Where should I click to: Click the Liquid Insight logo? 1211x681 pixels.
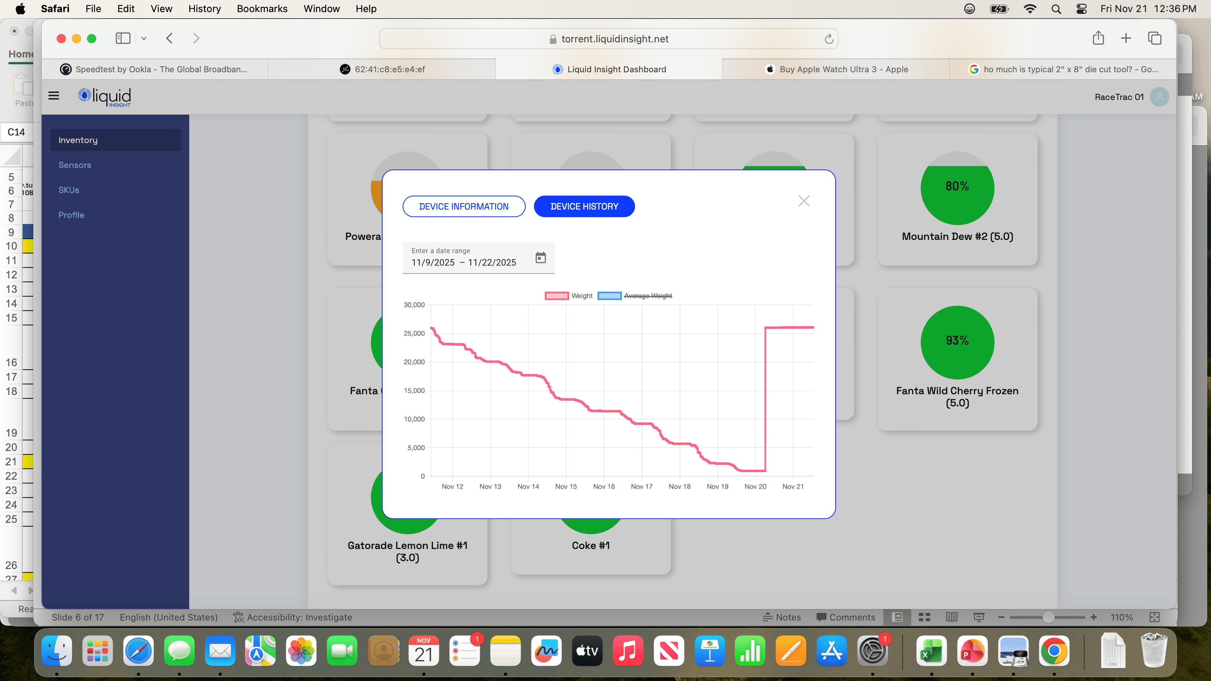tap(104, 97)
